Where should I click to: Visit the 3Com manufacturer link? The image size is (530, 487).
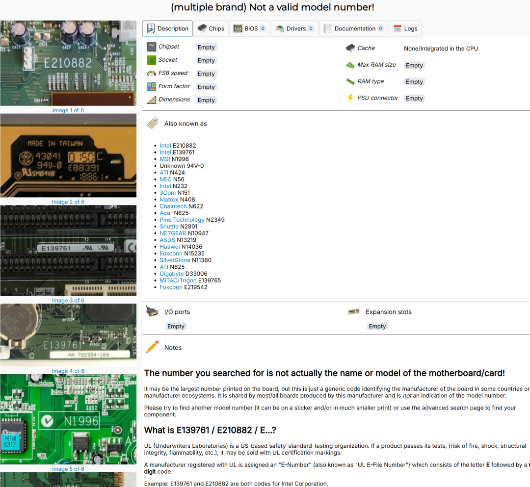(168, 193)
